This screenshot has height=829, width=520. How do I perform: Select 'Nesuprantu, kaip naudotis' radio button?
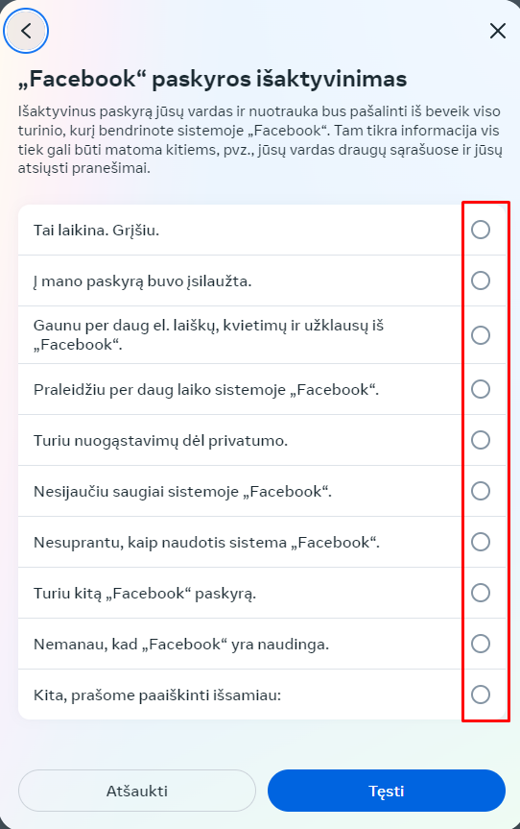click(481, 542)
